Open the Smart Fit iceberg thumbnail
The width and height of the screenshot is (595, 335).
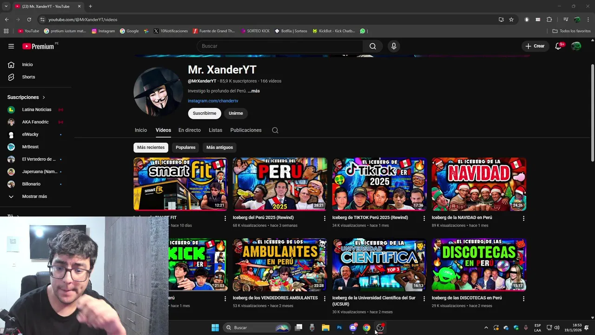pyautogui.click(x=180, y=184)
